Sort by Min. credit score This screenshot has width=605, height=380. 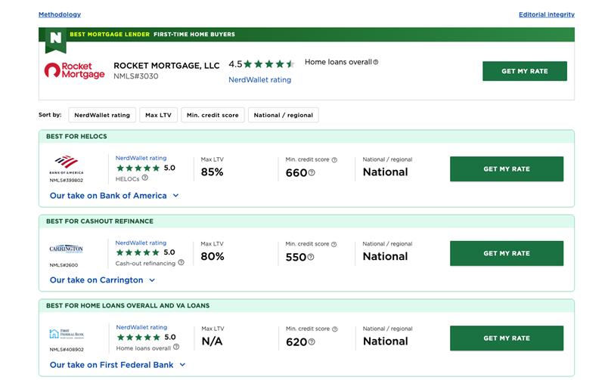(213, 115)
